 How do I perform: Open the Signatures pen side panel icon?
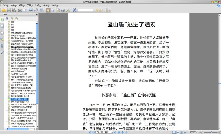(x=2, y=52)
